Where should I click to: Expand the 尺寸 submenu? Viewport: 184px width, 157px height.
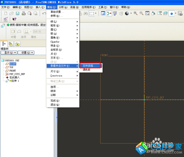tap(63, 71)
